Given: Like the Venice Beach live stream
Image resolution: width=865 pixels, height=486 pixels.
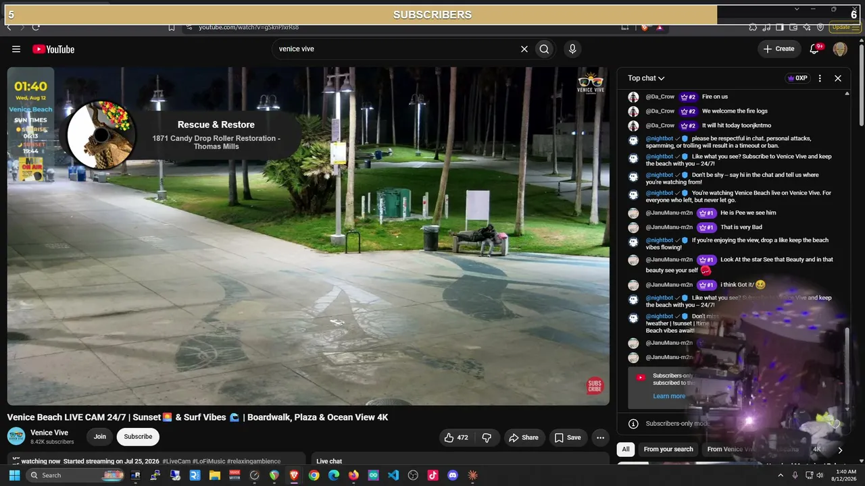Looking at the screenshot, I should coord(456,437).
